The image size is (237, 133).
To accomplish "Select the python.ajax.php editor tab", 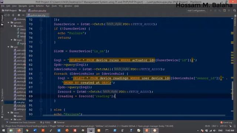I will tap(38, 15).
